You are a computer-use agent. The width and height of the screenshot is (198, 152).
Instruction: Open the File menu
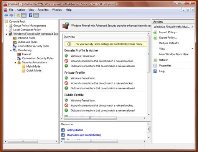pyautogui.click(x=11, y=10)
